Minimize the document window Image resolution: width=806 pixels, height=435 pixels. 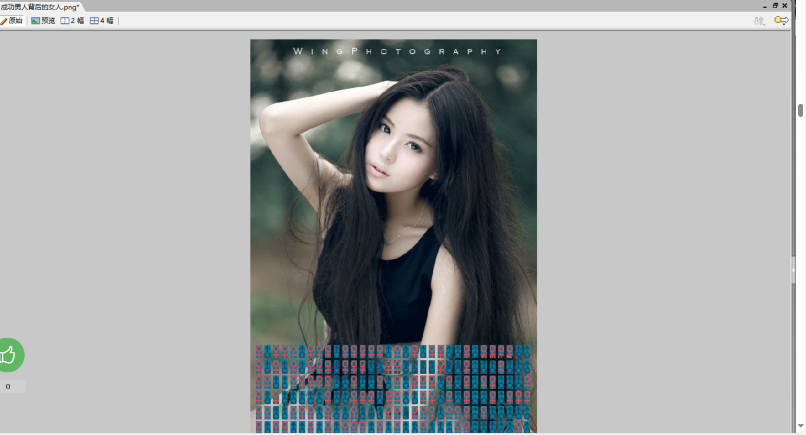[x=765, y=6]
